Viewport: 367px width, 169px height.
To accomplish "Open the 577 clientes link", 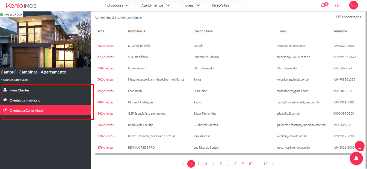I will tap(105, 57).
